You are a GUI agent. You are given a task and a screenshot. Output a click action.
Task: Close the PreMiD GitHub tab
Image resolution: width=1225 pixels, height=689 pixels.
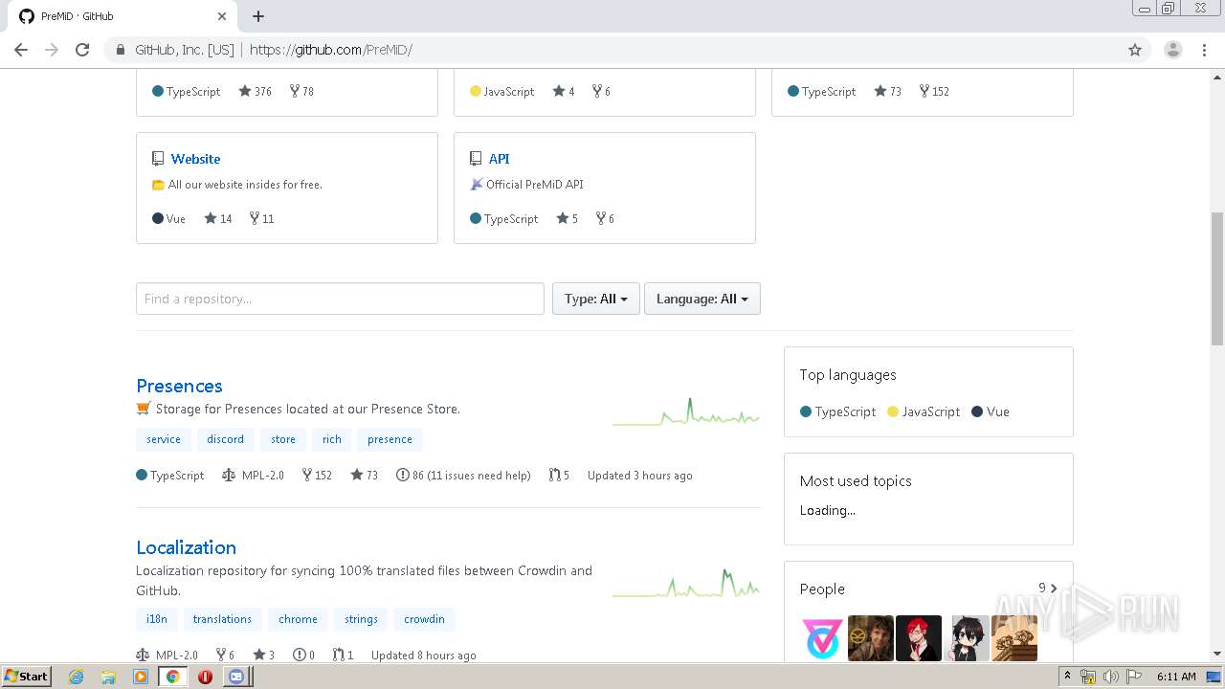click(222, 16)
